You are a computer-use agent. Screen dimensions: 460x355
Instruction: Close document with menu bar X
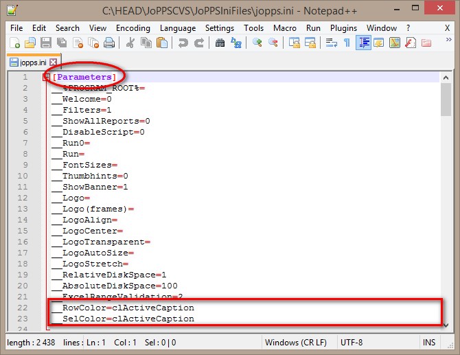(447, 28)
